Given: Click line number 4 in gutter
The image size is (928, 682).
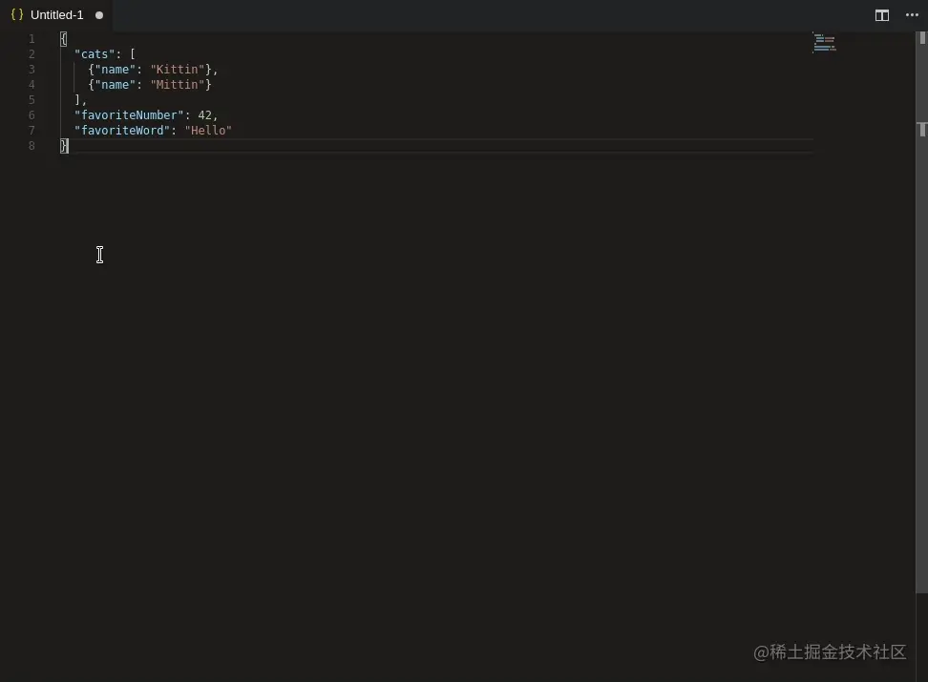Looking at the screenshot, I should click(x=32, y=85).
